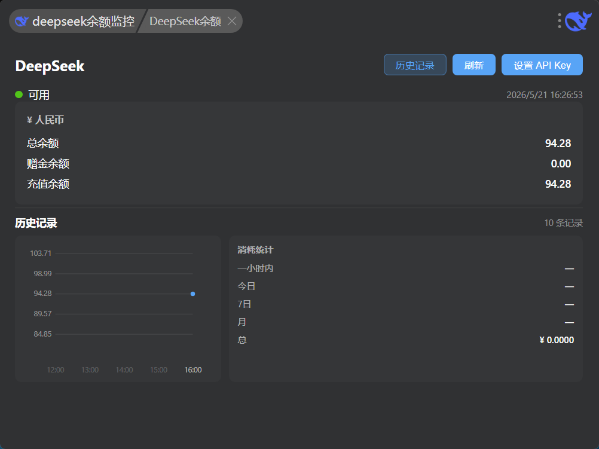Open 设置 API Key

542,65
